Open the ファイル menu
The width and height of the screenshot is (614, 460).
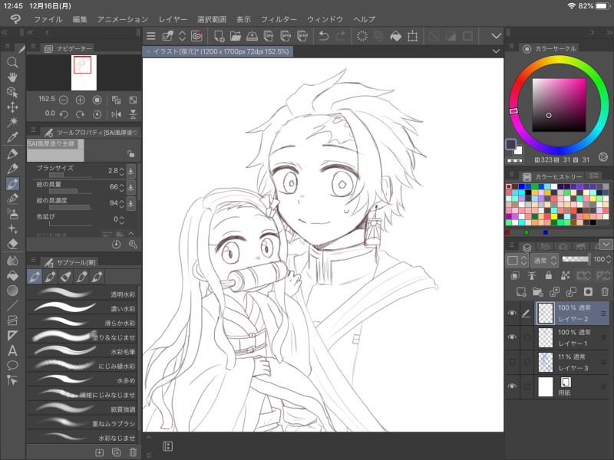[48, 19]
